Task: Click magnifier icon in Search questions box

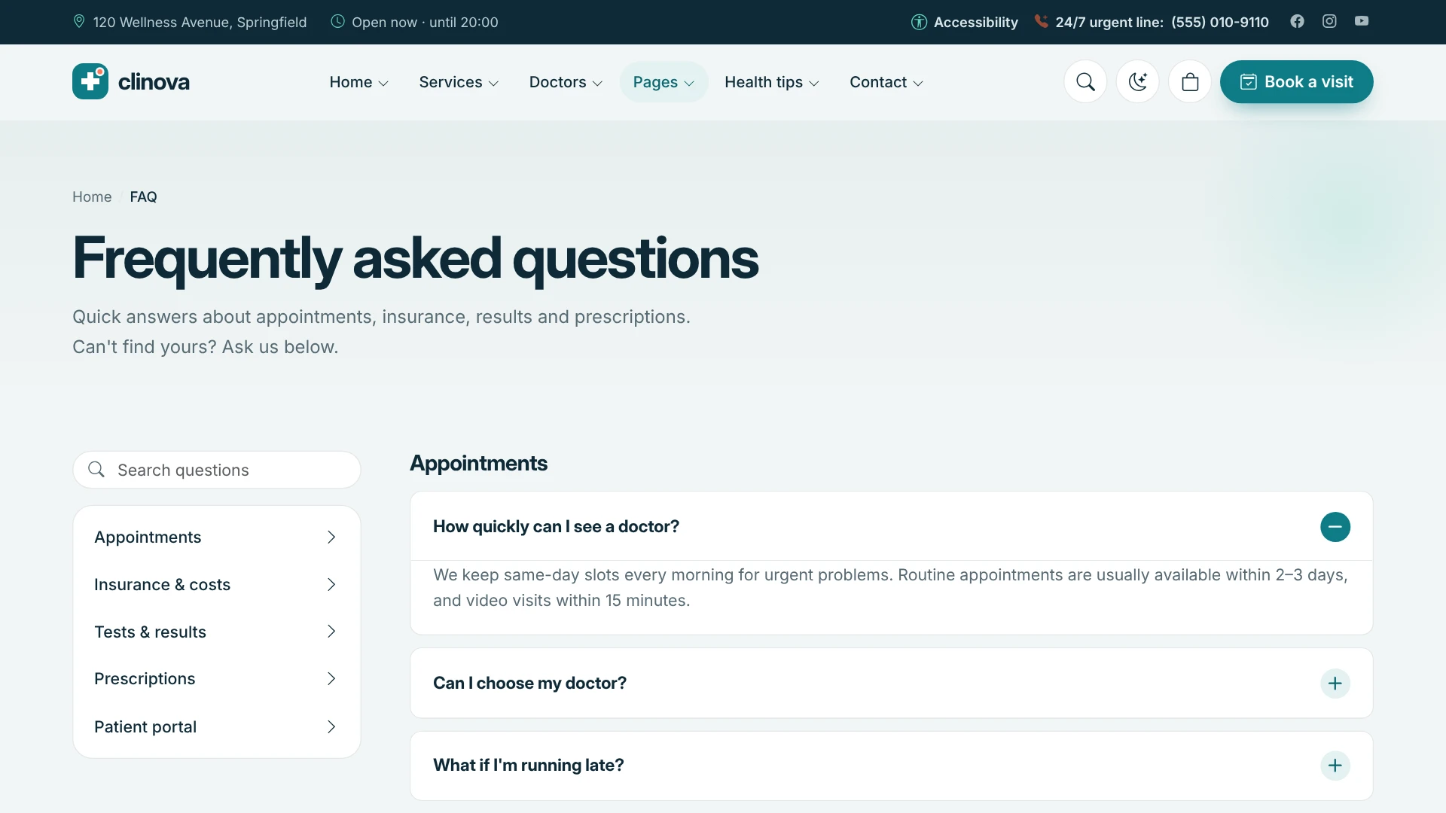Action: tap(96, 470)
